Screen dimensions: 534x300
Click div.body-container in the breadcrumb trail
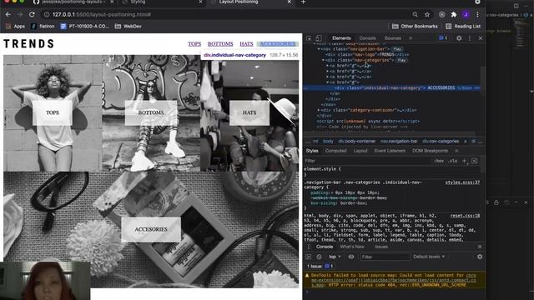356,141
